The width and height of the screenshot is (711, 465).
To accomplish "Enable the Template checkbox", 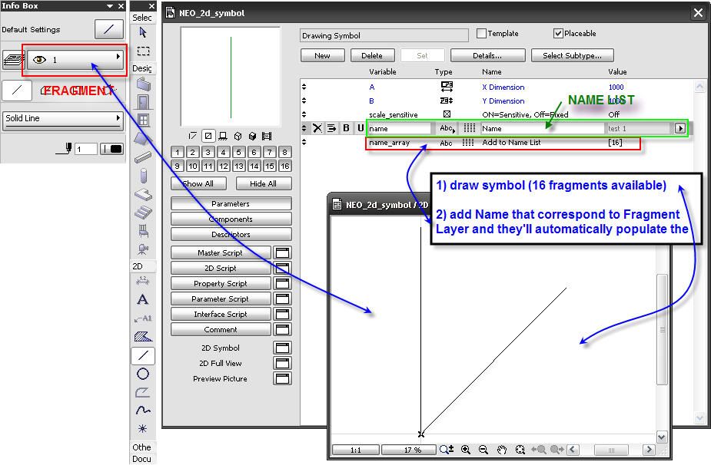I will pyautogui.click(x=481, y=34).
